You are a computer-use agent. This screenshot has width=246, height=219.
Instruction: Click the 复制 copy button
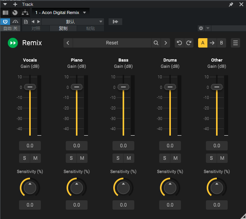(x=63, y=28)
